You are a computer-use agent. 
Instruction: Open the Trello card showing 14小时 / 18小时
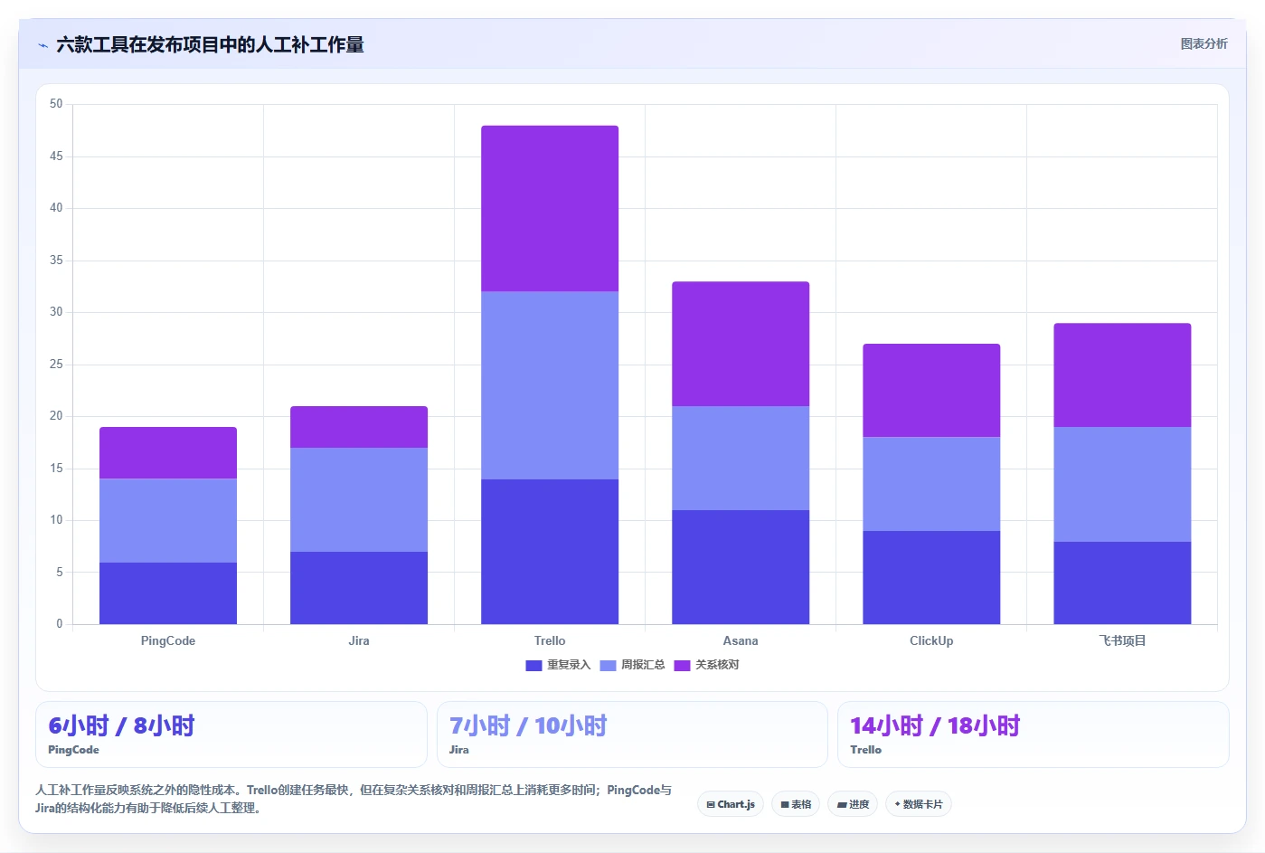(x=1034, y=735)
